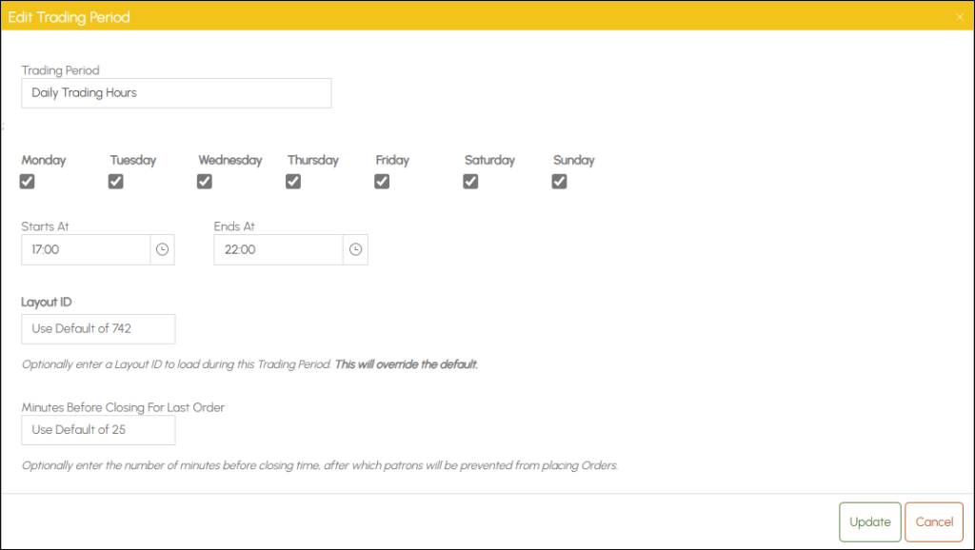Click the Cancel button

coord(933,521)
